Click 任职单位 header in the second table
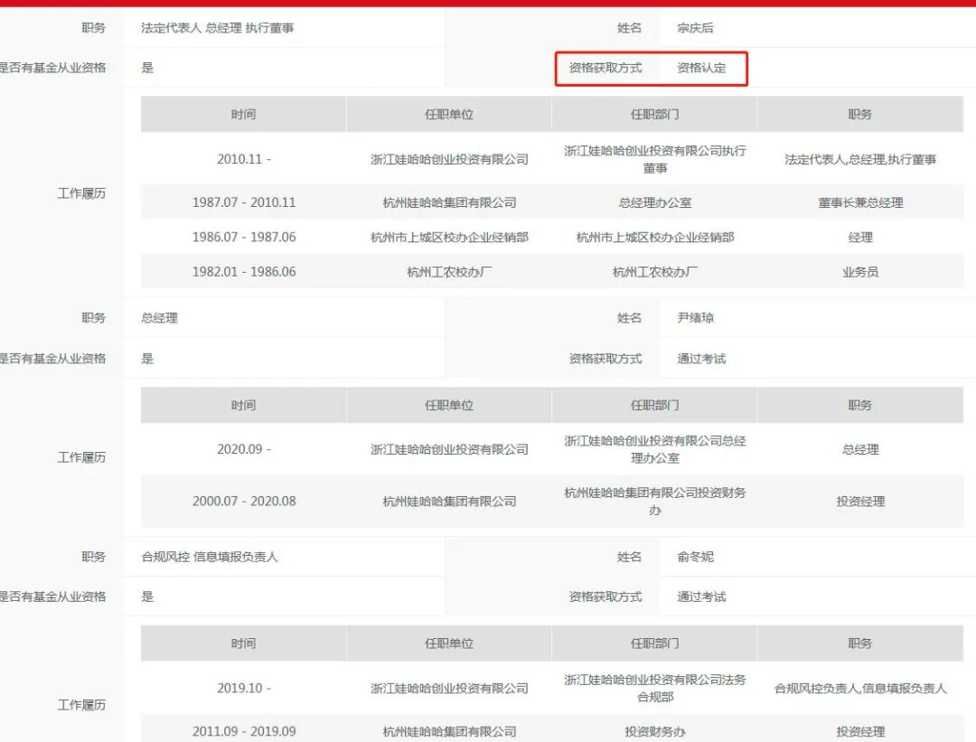The image size is (976, 742). 449,405
